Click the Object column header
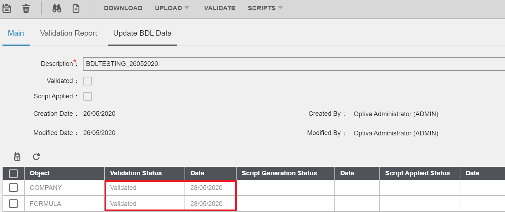The image size is (505, 212). (40, 173)
